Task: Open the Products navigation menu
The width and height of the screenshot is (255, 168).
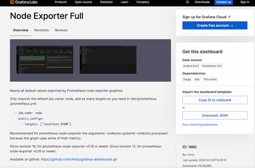Action: 60,2
